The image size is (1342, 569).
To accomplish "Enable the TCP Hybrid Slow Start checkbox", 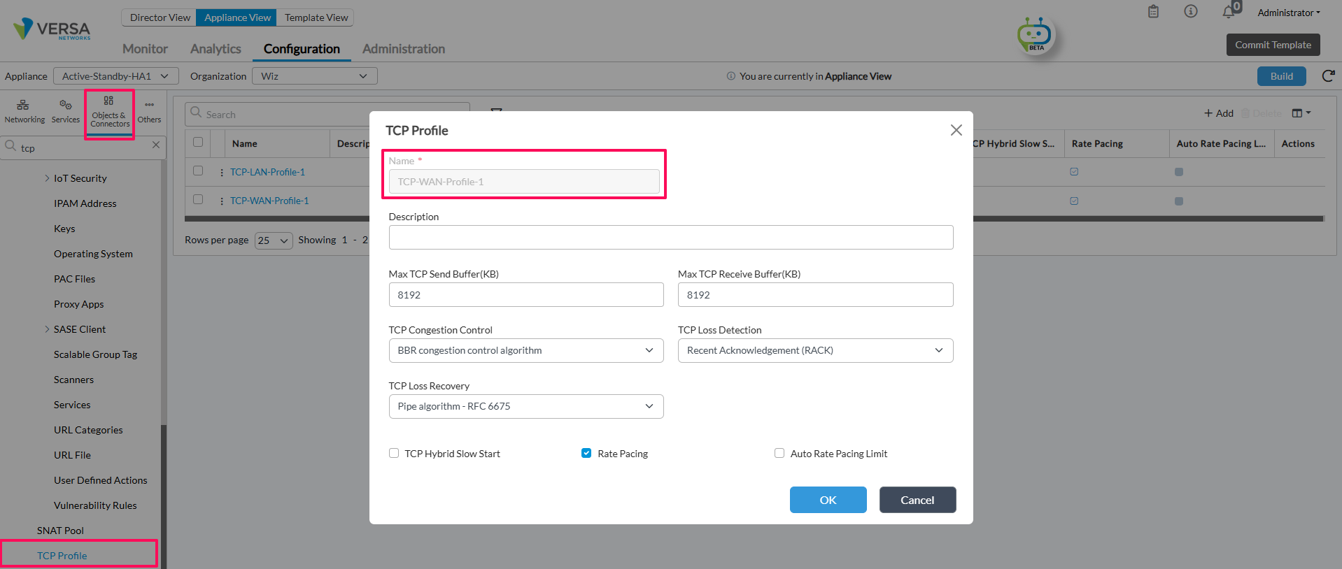I will 394,453.
